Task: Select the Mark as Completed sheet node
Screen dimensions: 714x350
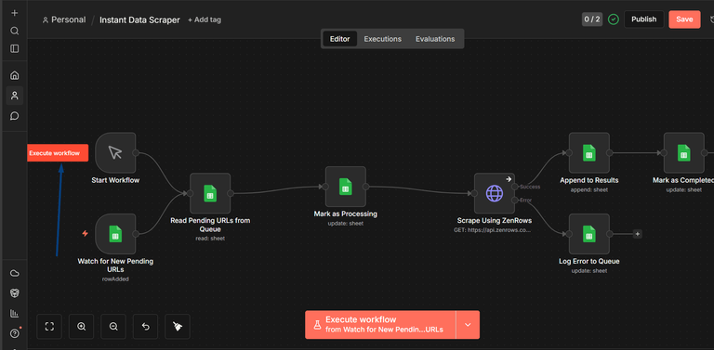Action: tap(683, 153)
